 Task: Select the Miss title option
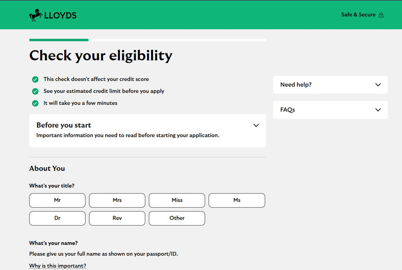tap(177, 200)
